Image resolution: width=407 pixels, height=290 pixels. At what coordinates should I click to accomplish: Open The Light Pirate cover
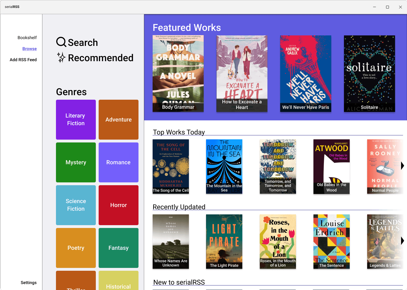coord(224,242)
